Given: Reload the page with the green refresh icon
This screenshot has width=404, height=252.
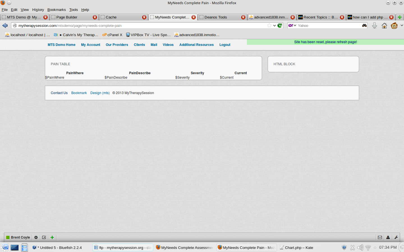Looking at the screenshot, I should point(280,25).
